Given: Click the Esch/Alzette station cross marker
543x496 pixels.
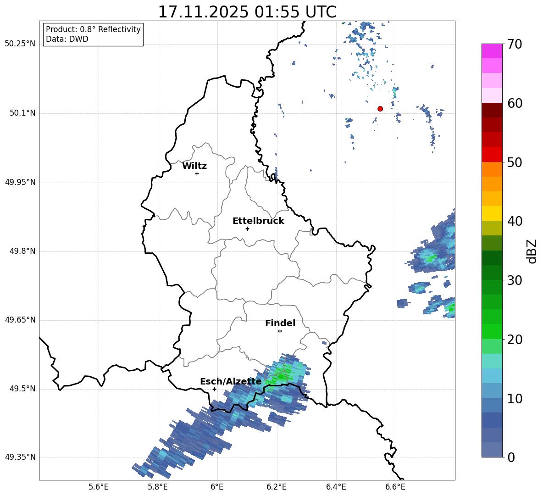Looking at the screenshot, I should (x=214, y=389).
